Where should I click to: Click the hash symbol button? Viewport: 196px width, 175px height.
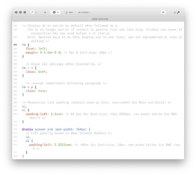tap(163, 12)
